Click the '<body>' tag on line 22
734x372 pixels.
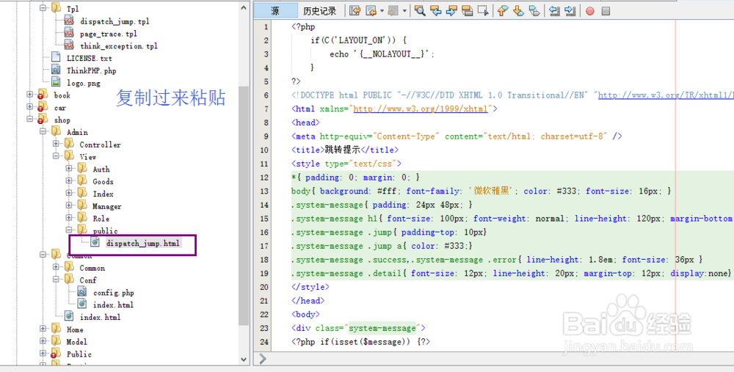pyautogui.click(x=305, y=315)
